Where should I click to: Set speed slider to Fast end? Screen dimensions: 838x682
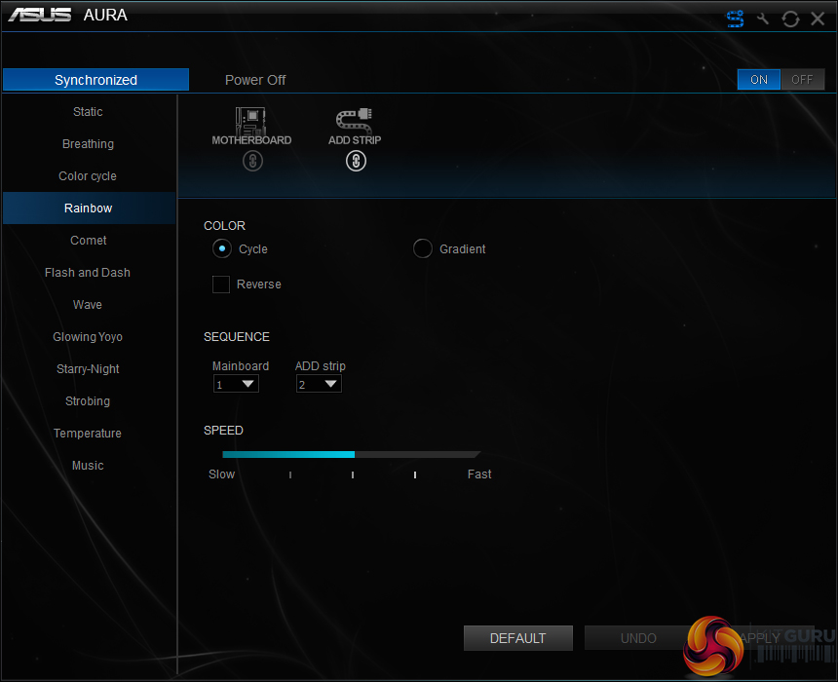pos(478,474)
